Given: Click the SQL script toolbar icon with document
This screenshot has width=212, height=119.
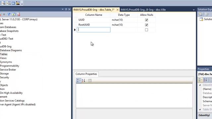Looking at the screenshot, I should click(x=4, y=3).
